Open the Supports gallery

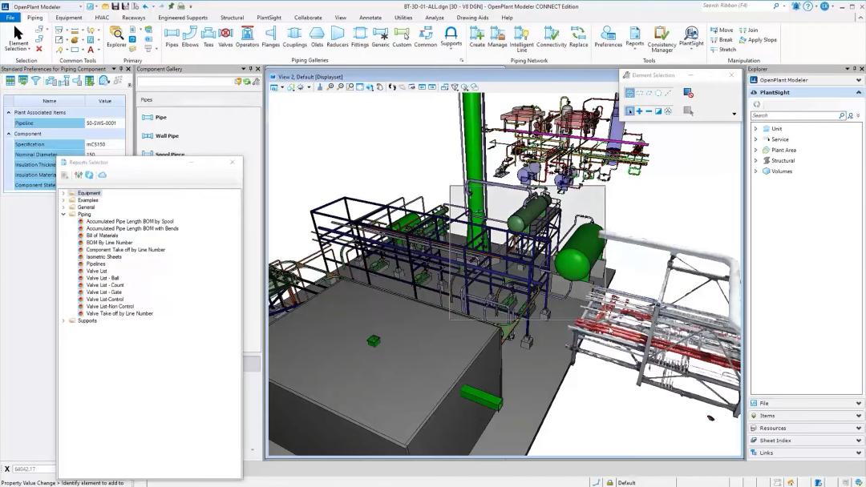tap(451, 37)
